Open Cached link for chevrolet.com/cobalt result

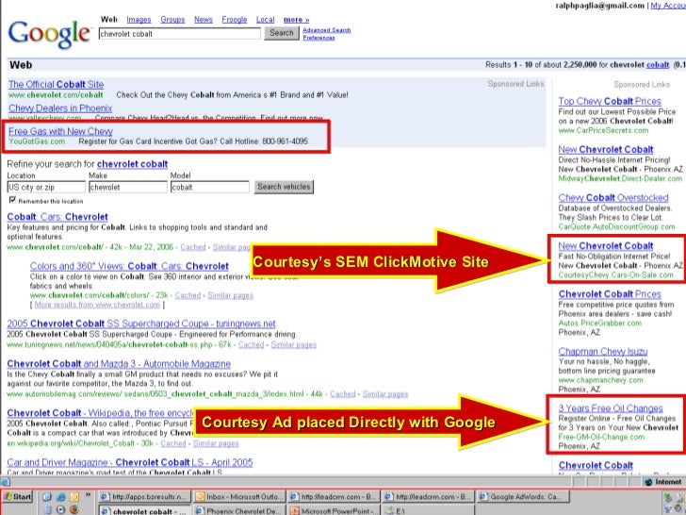coord(193,247)
